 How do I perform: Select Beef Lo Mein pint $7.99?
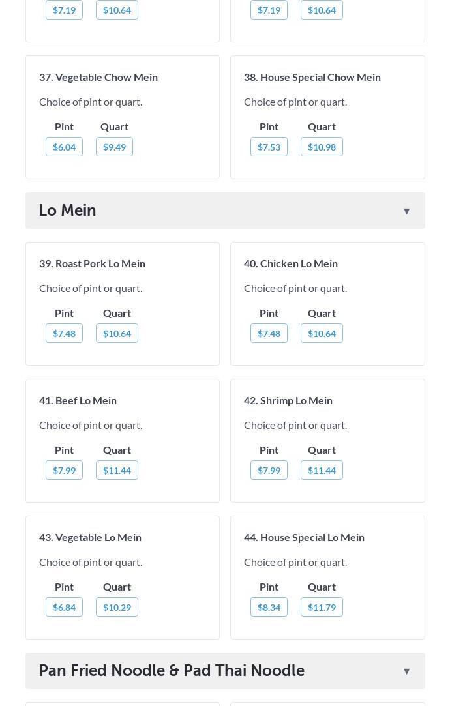coord(64,470)
